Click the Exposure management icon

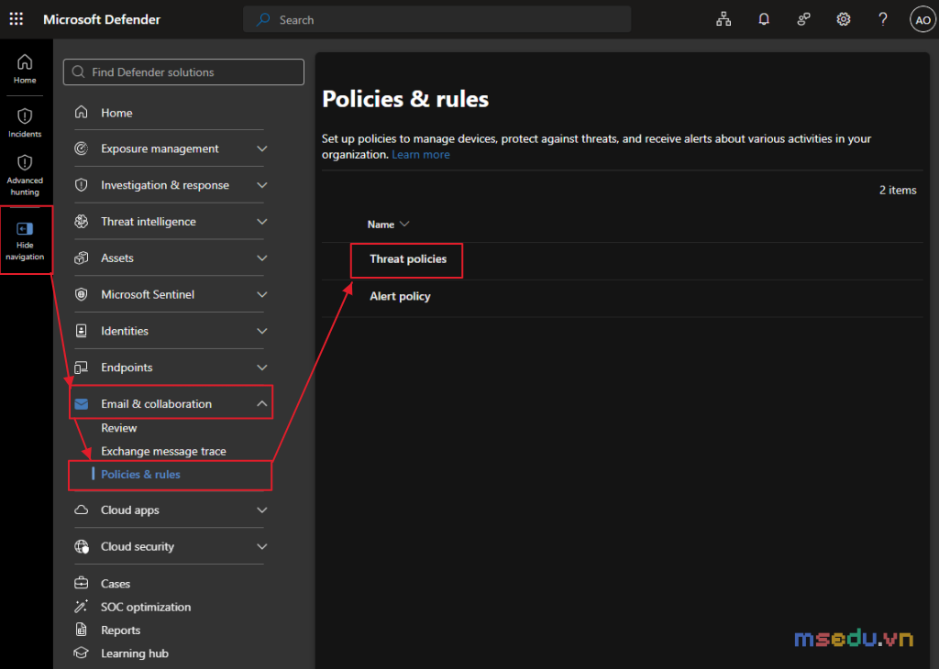(x=82, y=148)
